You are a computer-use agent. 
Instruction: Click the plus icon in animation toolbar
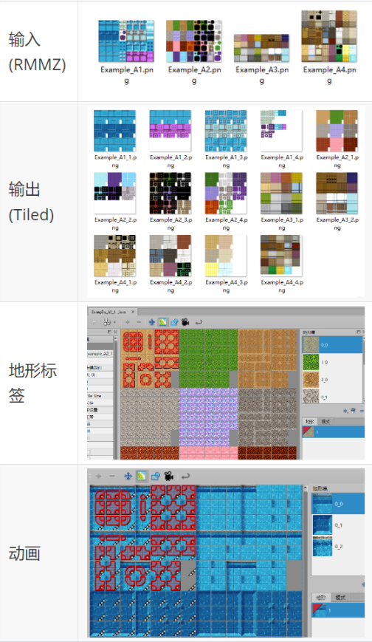[x=98, y=477]
